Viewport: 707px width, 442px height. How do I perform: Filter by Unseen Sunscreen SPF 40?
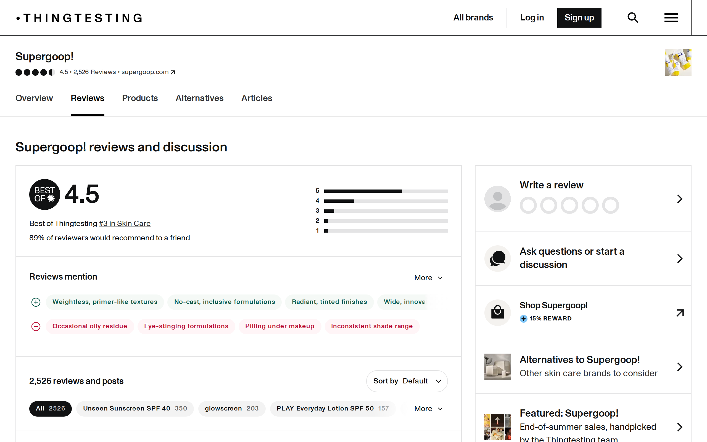point(135,409)
